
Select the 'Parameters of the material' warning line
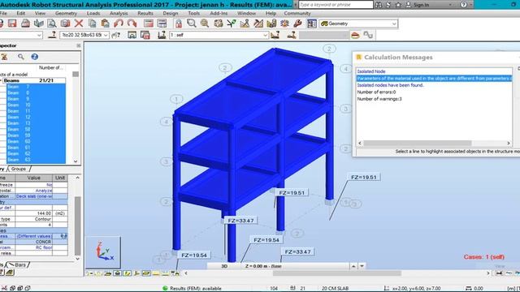point(434,78)
